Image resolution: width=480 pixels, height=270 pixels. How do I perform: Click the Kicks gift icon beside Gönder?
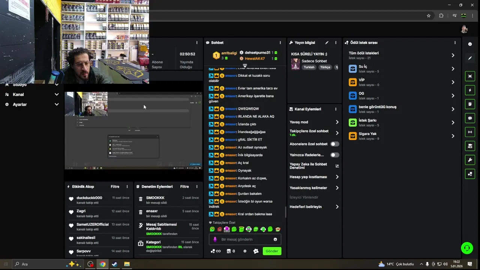click(256, 251)
